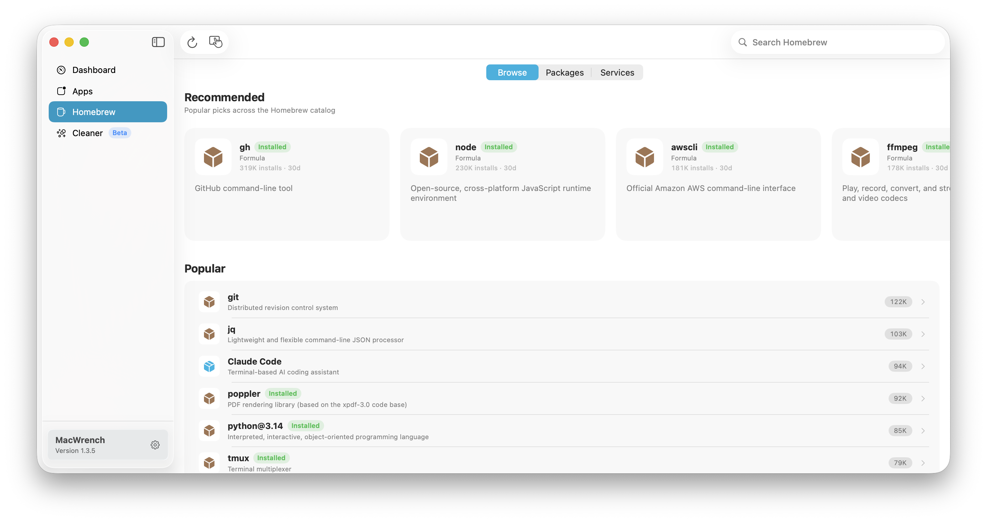Click the node package box icon

pyautogui.click(x=429, y=157)
